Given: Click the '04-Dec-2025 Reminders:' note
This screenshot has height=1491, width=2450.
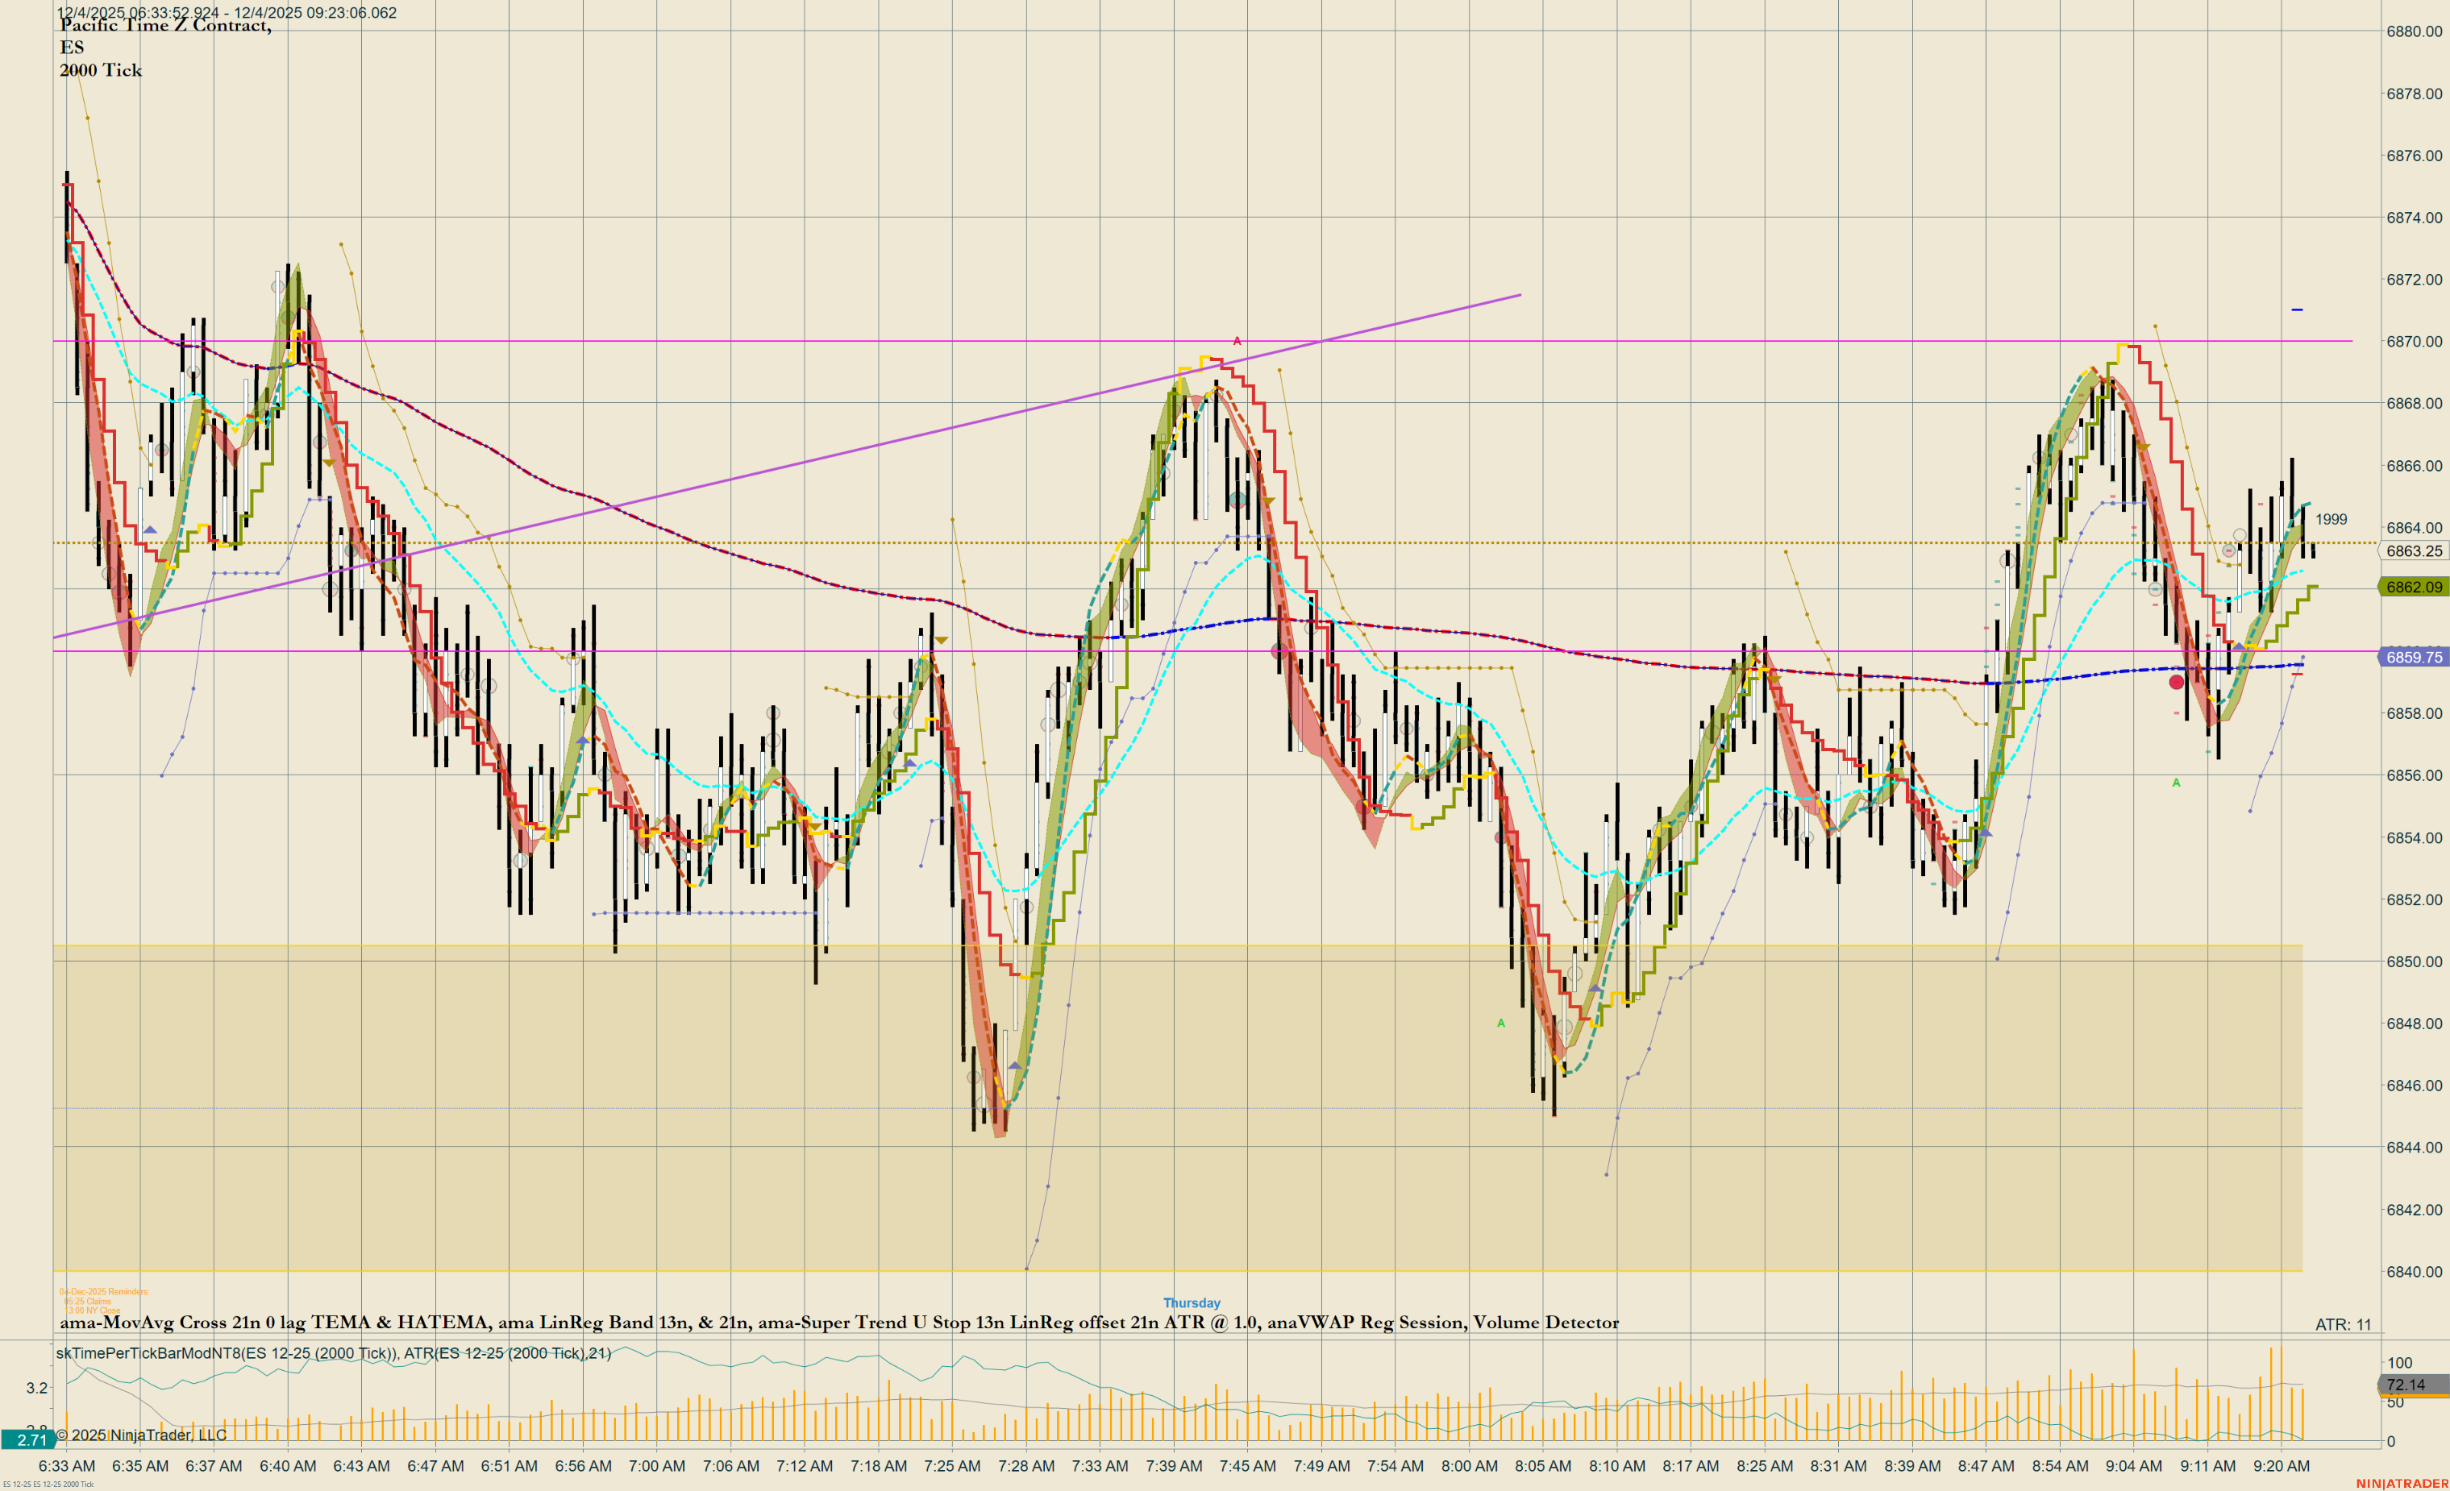Looking at the screenshot, I should click(x=103, y=1292).
